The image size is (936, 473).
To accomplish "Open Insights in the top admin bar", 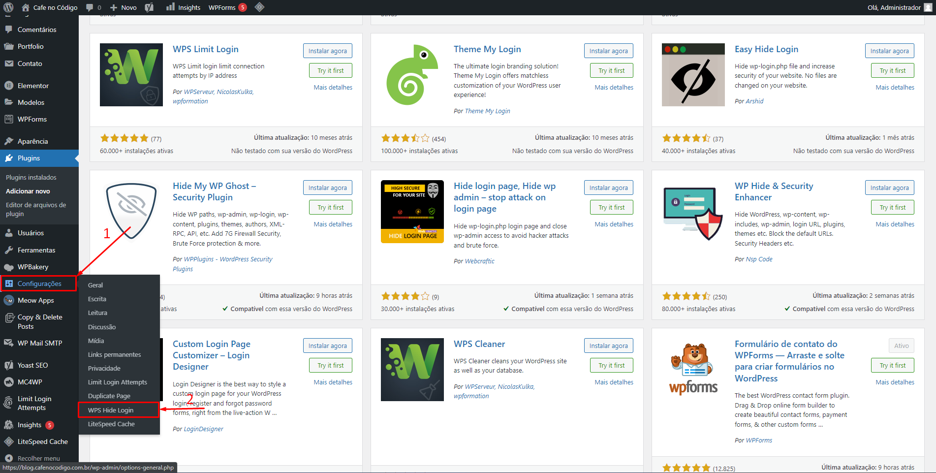I will pos(183,7).
